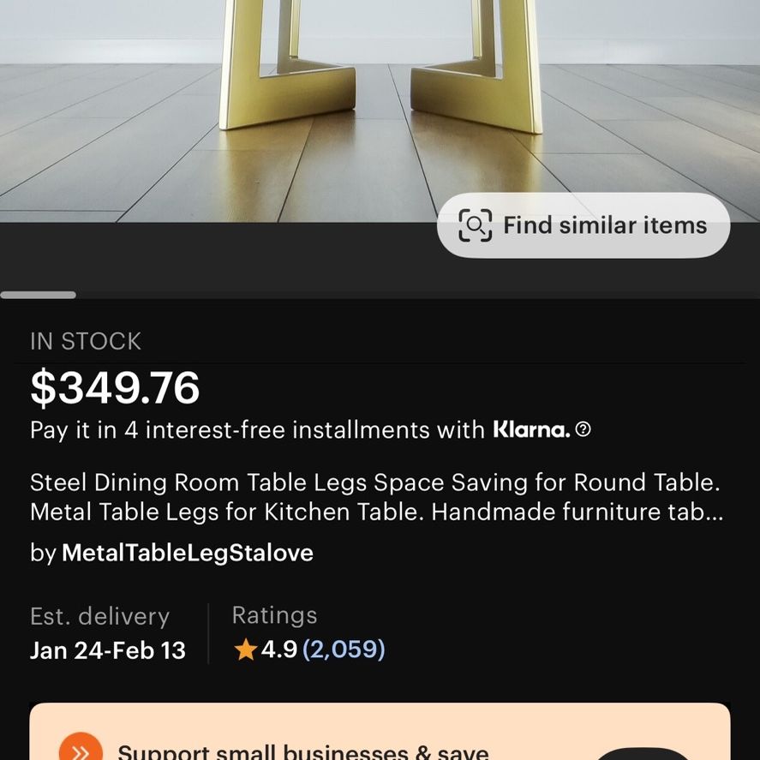Tap the gold table legs product photo

click(x=380, y=111)
